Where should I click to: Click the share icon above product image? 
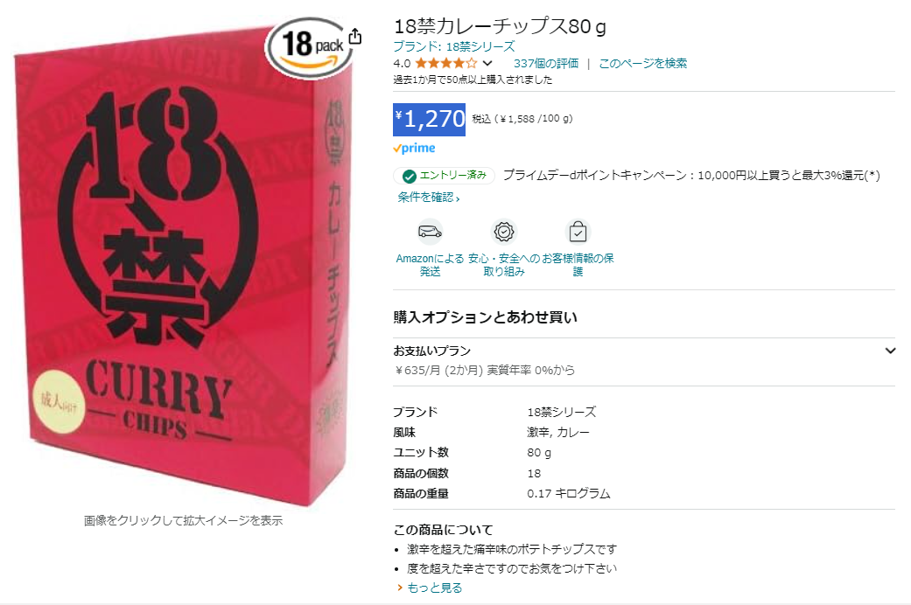(355, 37)
